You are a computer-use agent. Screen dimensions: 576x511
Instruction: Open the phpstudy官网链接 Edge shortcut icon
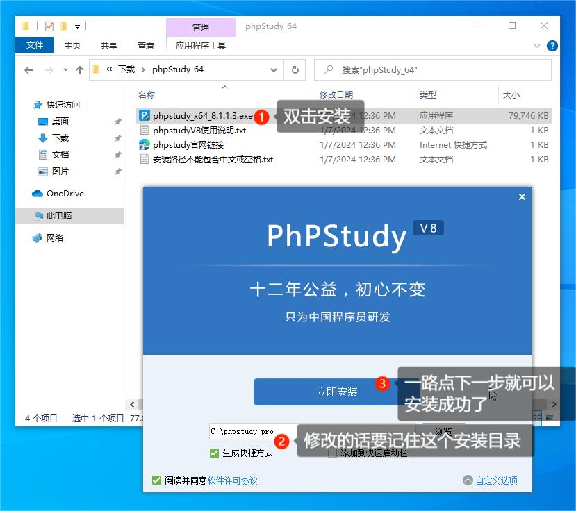tap(145, 144)
